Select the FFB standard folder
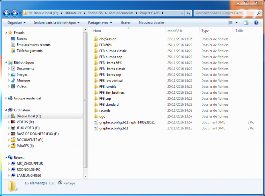The width and height of the screenshot is (265, 196). click(109, 104)
